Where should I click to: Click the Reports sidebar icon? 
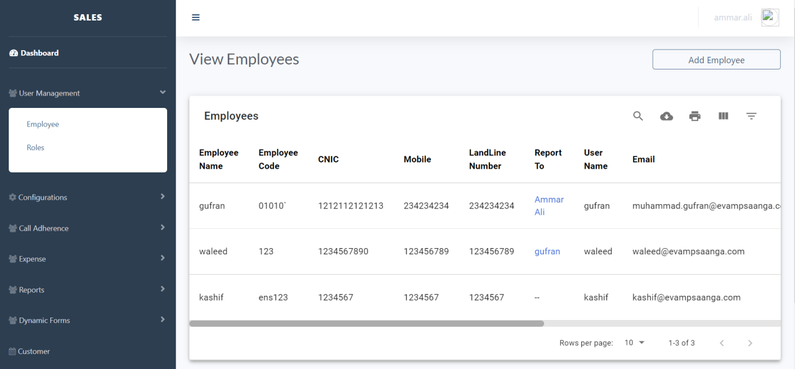(x=11, y=289)
